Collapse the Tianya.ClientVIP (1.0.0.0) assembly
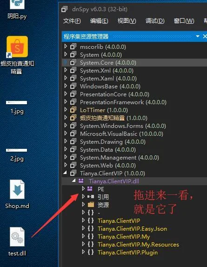207x267 pixels. click(x=65, y=173)
